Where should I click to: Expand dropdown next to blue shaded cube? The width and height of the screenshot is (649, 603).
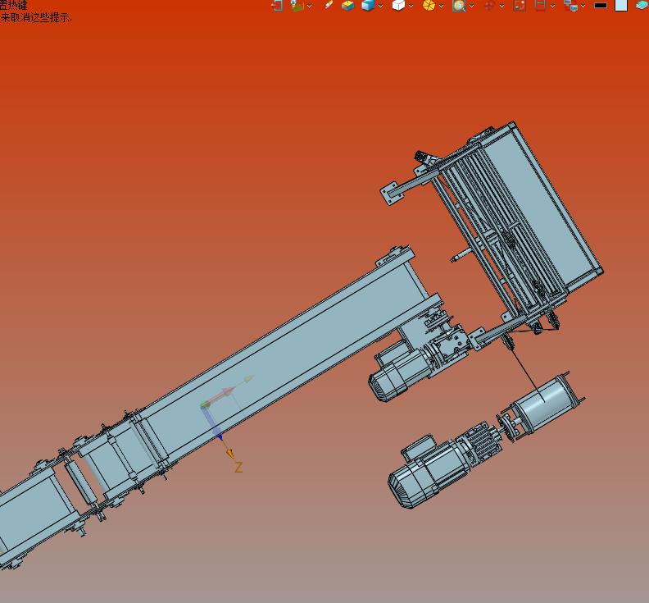(x=380, y=6)
